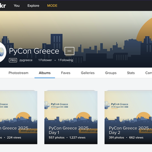This screenshot has width=152, height=152.
Task: Switch to the Photostream tab
Action: 19,73
